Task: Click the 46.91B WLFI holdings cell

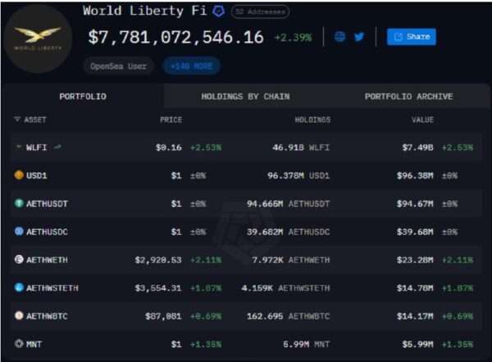Action: pos(301,148)
